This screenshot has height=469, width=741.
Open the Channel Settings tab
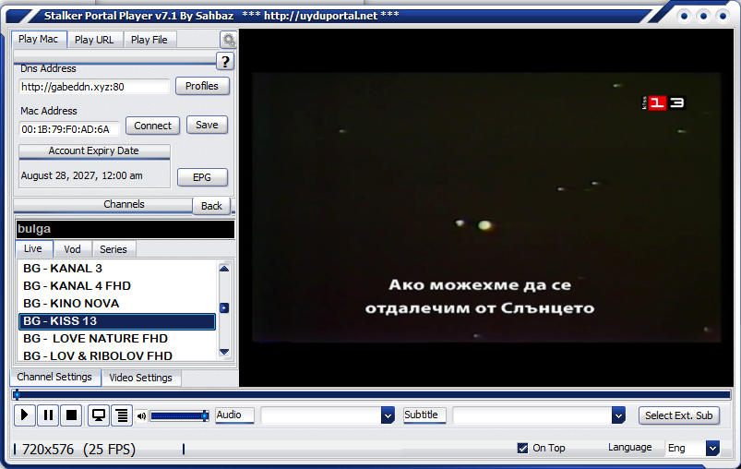54,377
